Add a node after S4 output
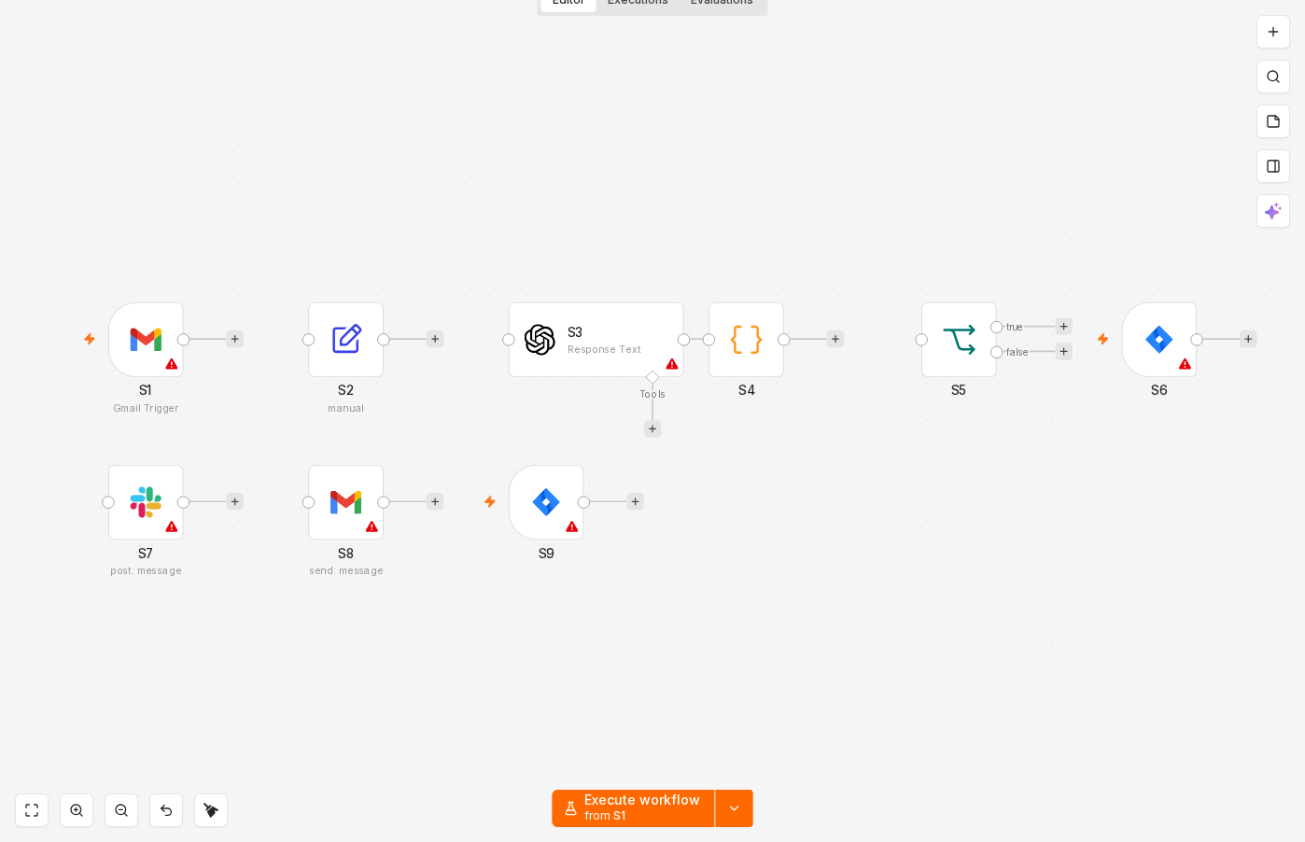Screen dimensions: 1305x842 (x=835, y=339)
